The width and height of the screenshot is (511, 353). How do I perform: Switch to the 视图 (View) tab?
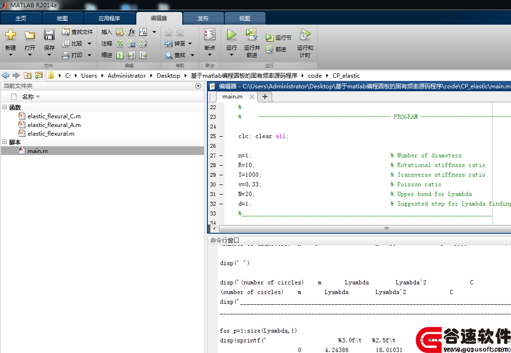[245, 18]
